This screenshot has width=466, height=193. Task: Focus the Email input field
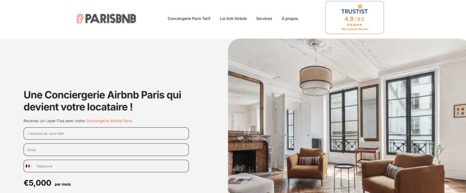point(106,150)
